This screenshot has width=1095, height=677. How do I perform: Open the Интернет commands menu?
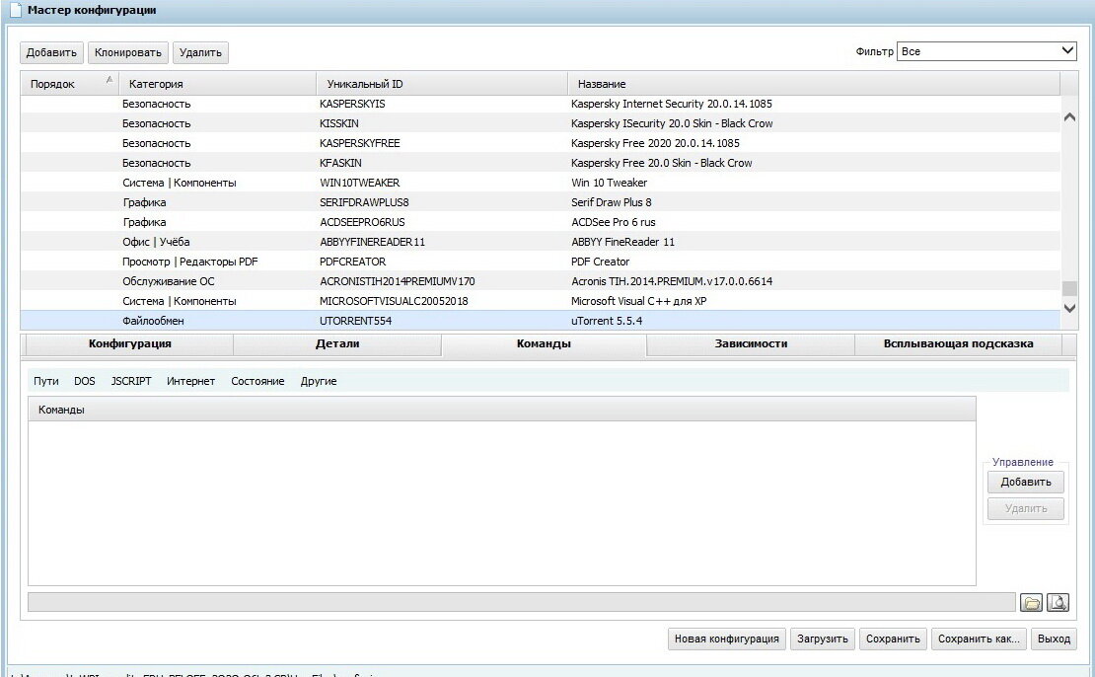click(x=190, y=381)
